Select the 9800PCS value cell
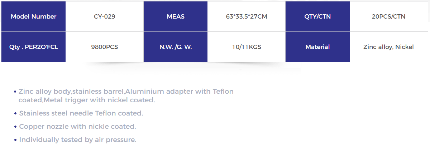 [104, 47]
